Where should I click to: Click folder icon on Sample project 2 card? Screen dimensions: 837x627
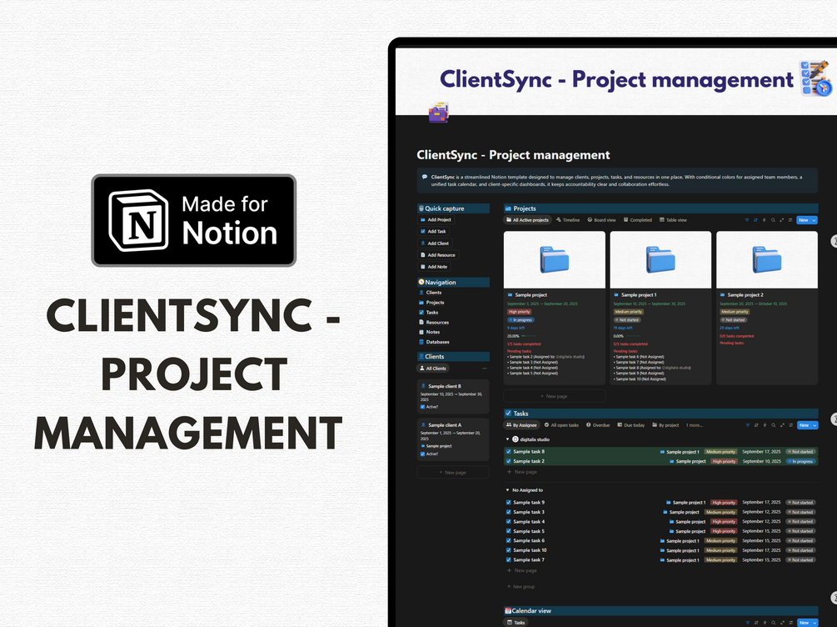(x=722, y=295)
